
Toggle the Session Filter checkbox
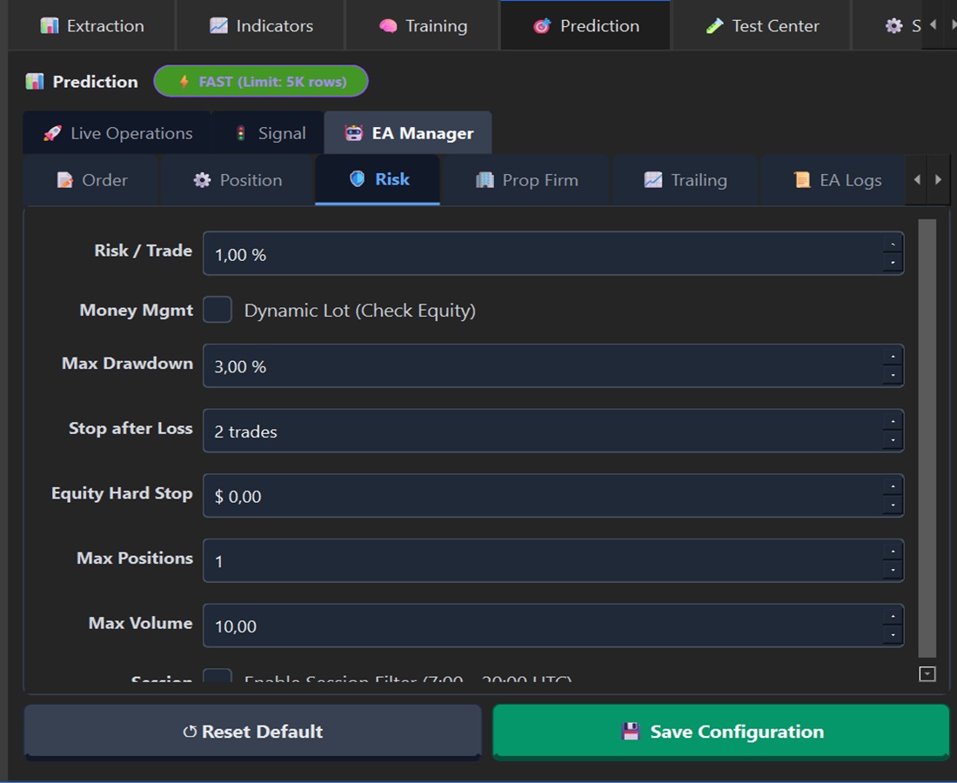217,679
